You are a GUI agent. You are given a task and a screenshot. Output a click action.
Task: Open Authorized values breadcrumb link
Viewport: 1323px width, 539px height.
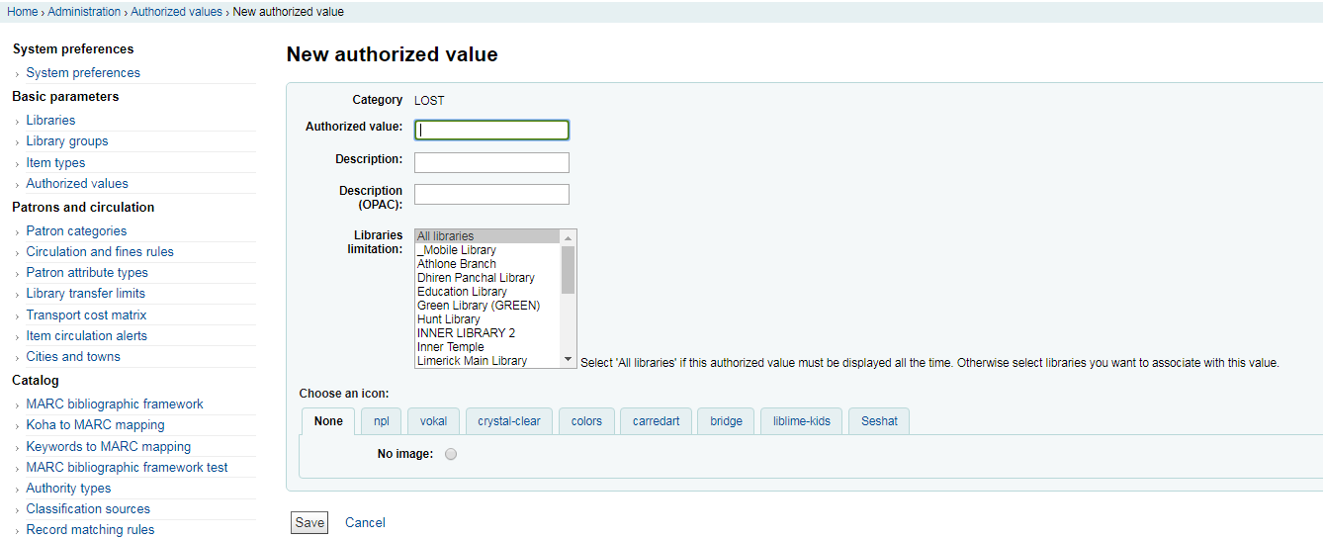pyautogui.click(x=177, y=12)
